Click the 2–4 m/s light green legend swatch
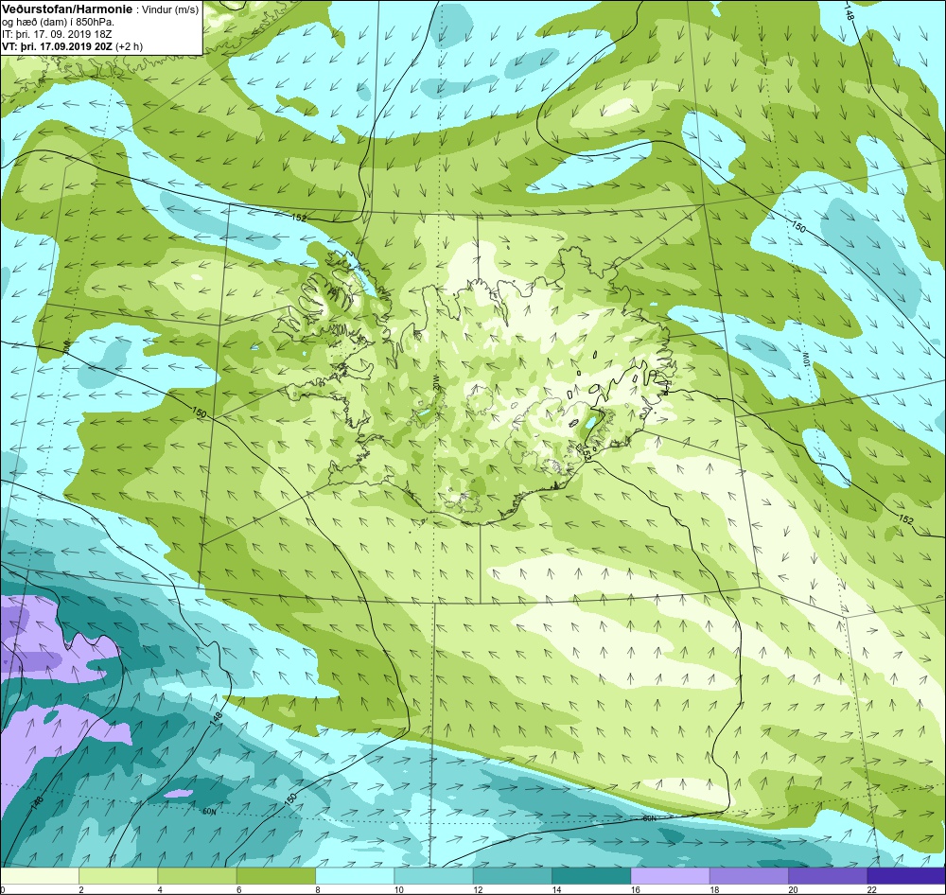Image resolution: width=946 pixels, height=895 pixels. tap(118, 875)
